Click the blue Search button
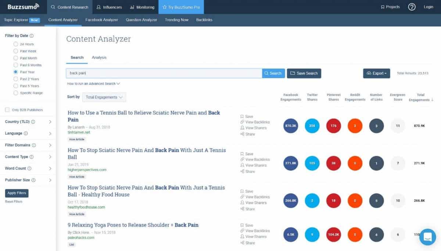 click(x=273, y=73)
